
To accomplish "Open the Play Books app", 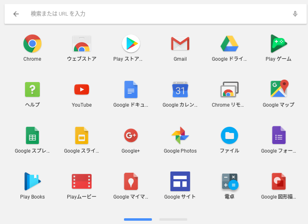I will [x=32, y=181].
